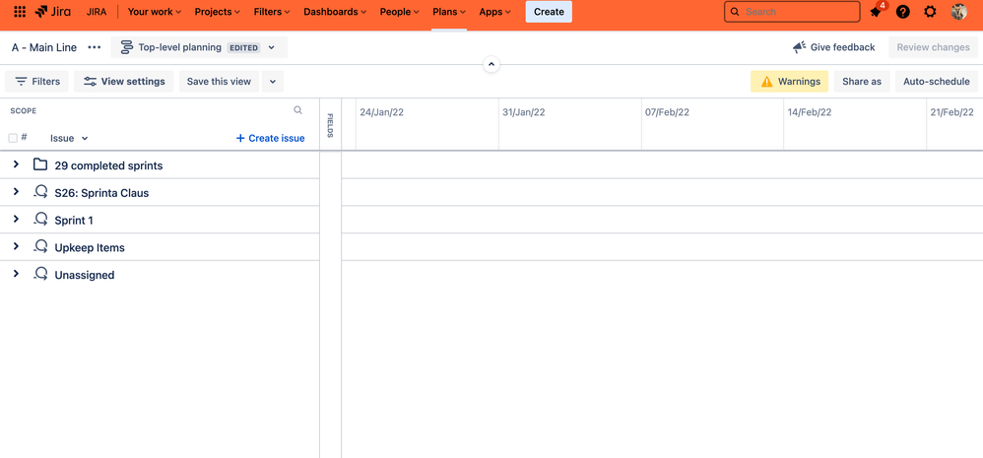The width and height of the screenshot is (983, 458).
Task: Click the three-dots menu next to A - Main Line
Action: tap(94, 47)
